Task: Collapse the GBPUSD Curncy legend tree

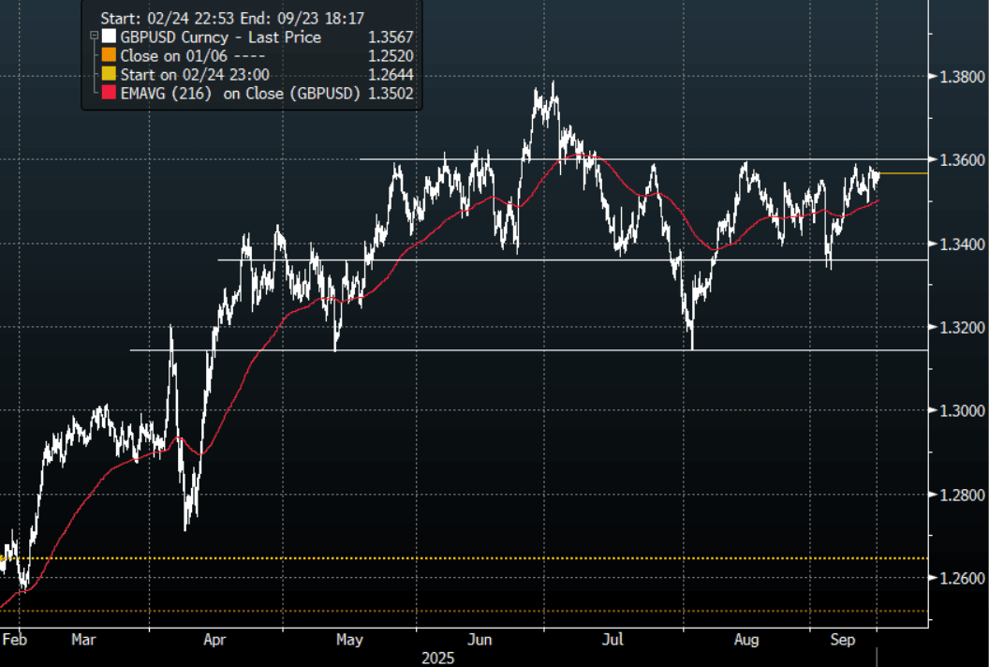Action: coord(94,37)
